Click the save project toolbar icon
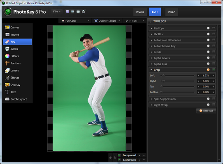 click(x=67, y=11)
